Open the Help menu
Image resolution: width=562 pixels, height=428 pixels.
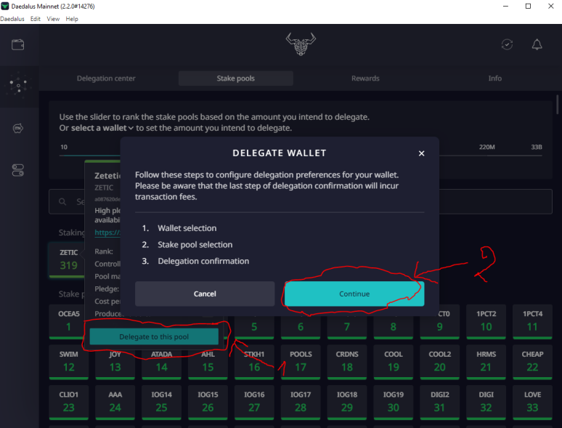72,19
